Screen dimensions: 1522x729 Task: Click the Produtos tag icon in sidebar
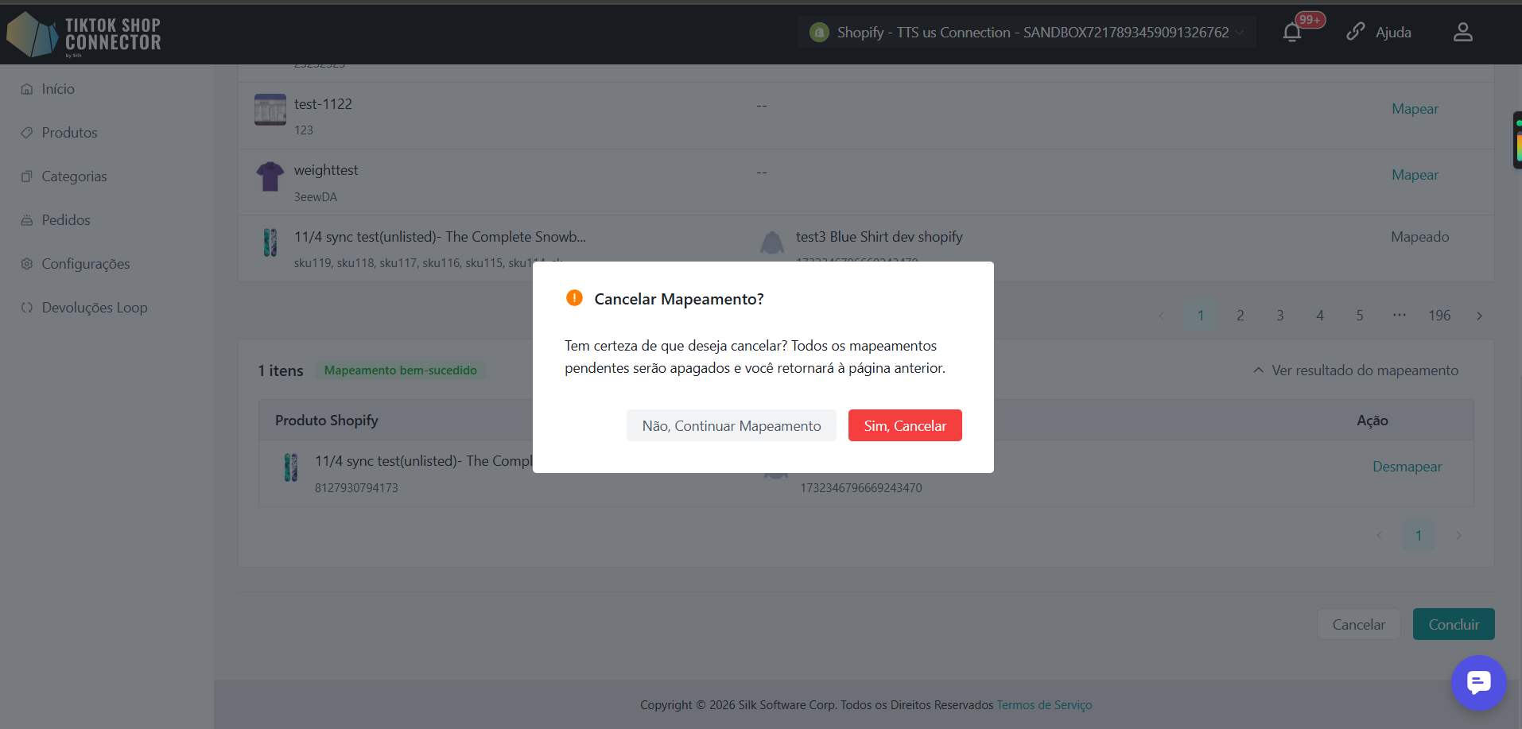[27, 133]
